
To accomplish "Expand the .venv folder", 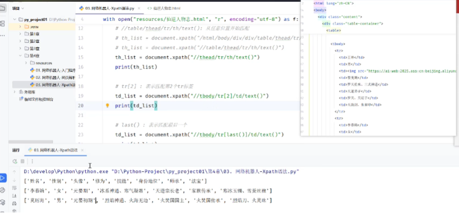I will click(20, 27).
